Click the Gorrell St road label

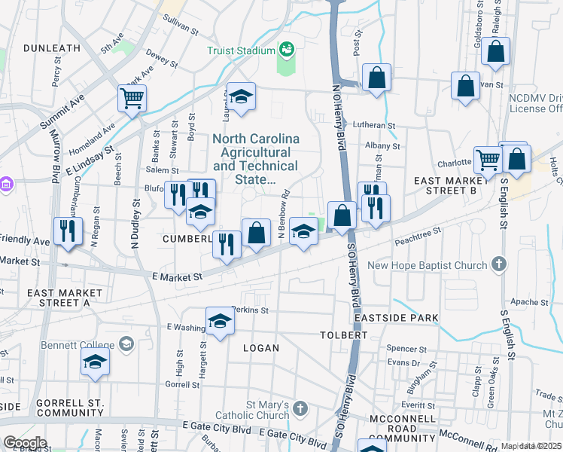182,385
